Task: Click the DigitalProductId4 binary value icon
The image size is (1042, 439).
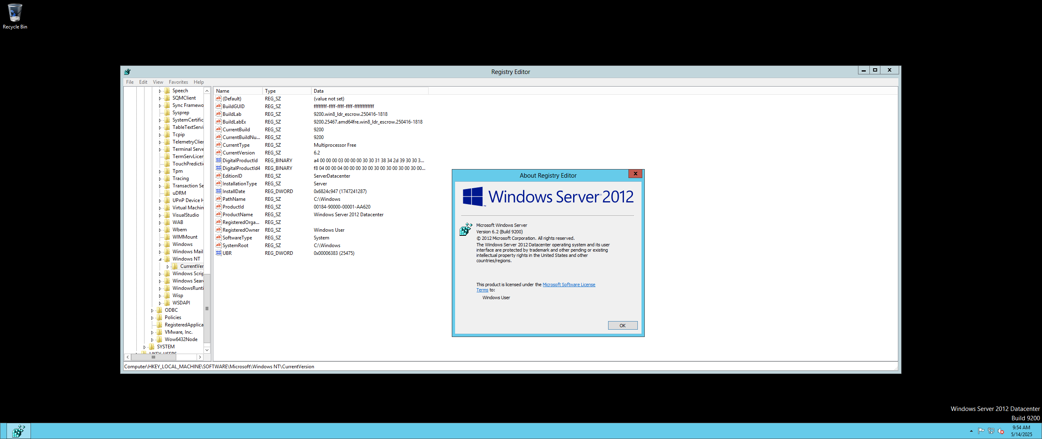Action: (x=219, y=168)
